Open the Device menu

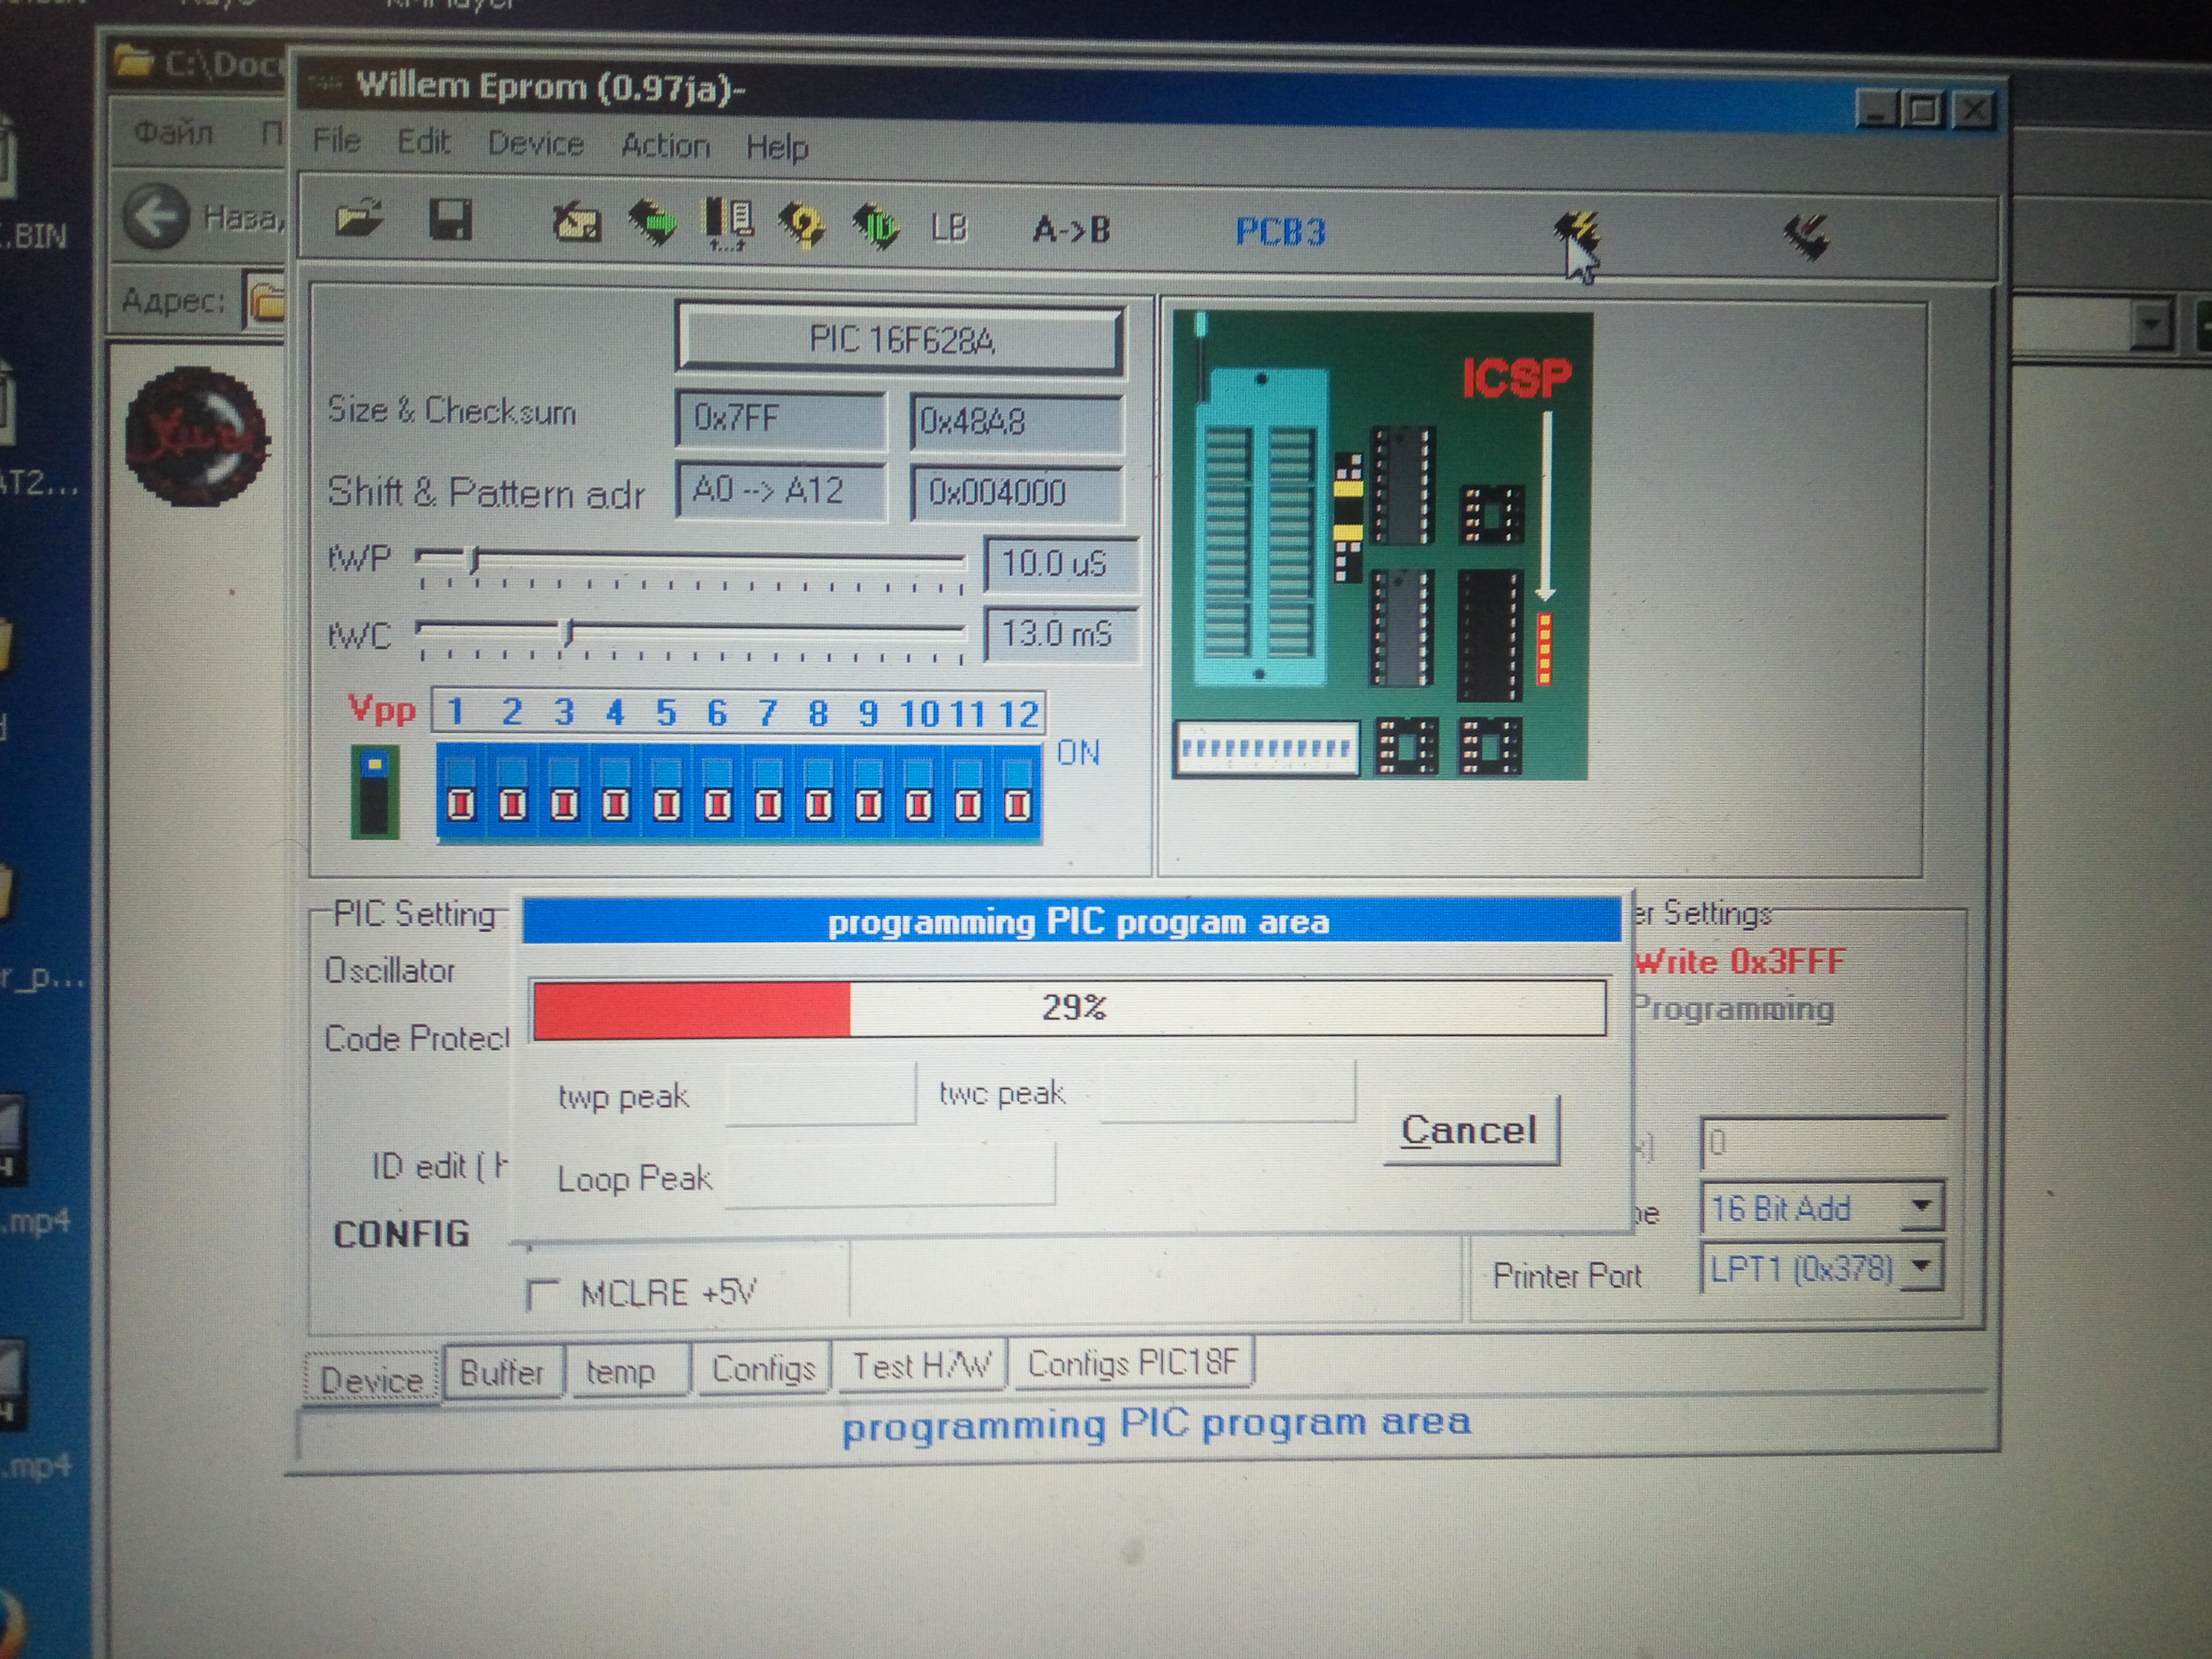point(535,144)
